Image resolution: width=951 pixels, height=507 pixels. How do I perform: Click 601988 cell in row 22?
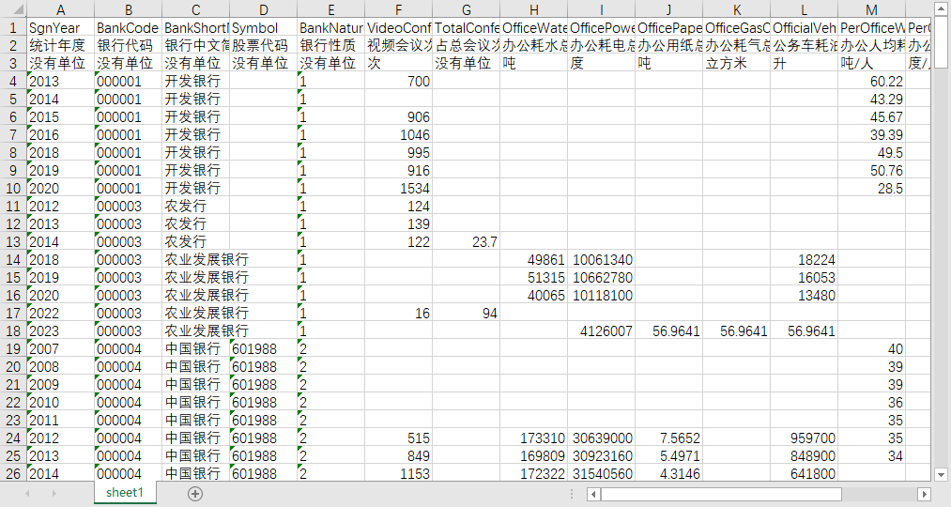tap(263, 402)
